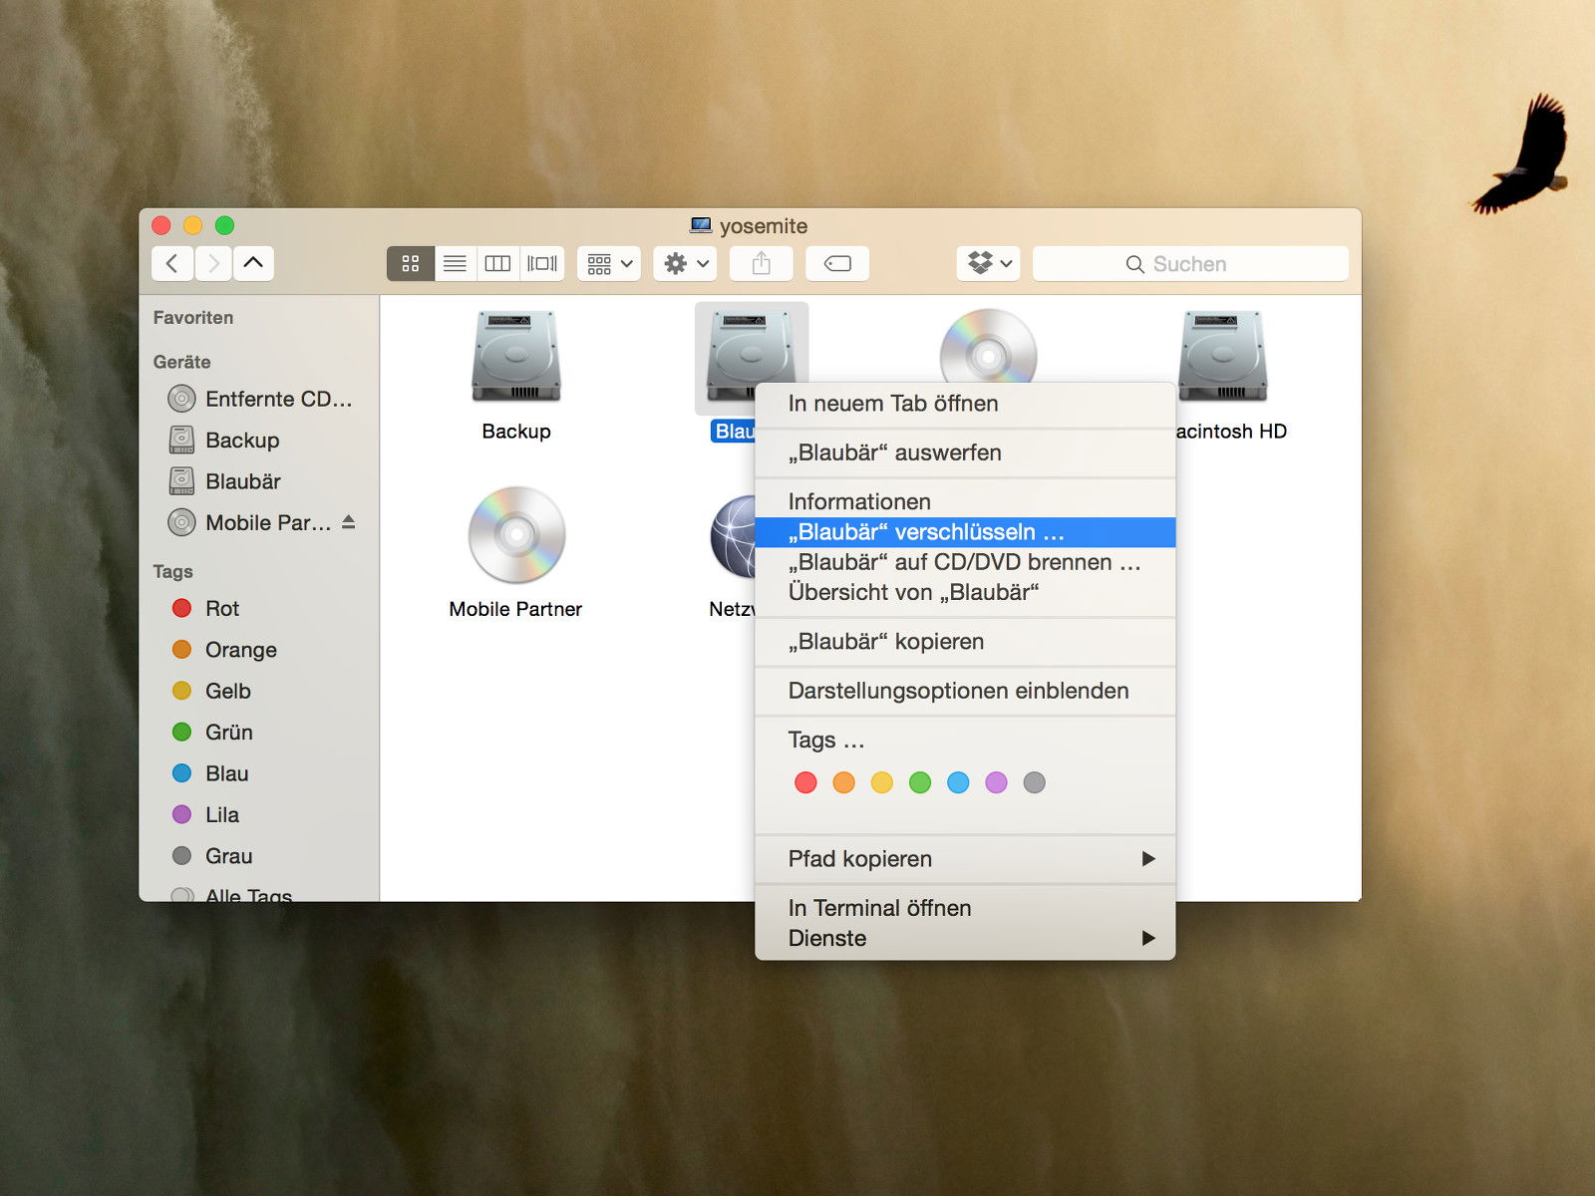Image resolution: width=1595 pixels, height=1196 pixels.
Task: Open the arrange items dropdown
Action: [x=609, y=263]
